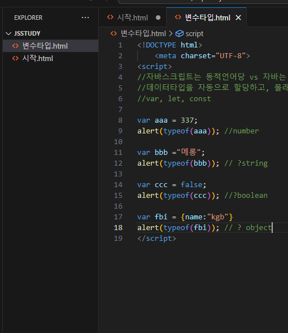Viewport: 288px width, 333px height.
Task: Click the "// ?string" comment
Action: [x=246, y=163]
